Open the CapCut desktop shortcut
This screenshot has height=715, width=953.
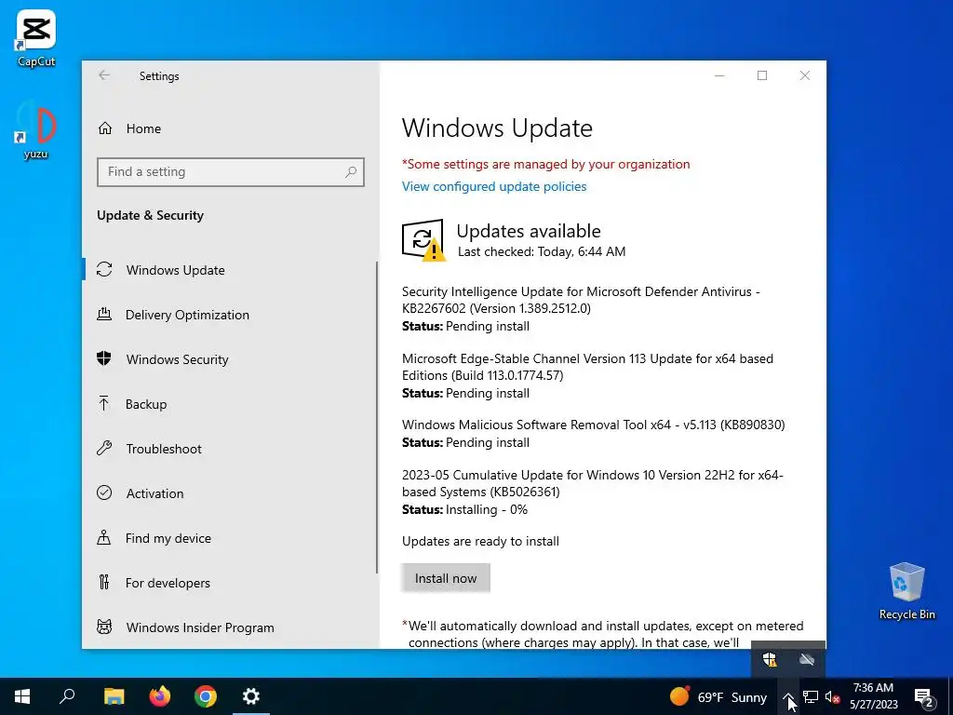point(36,37)
